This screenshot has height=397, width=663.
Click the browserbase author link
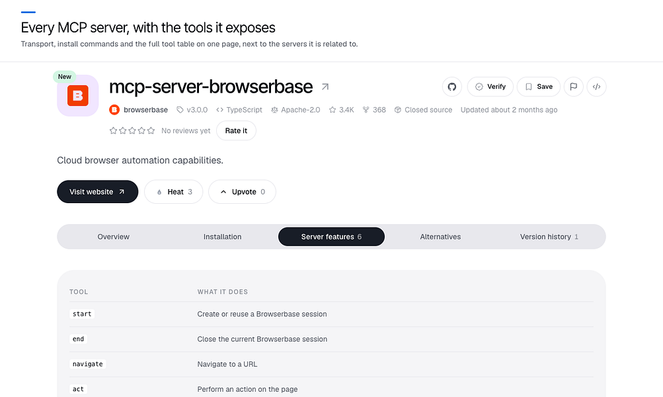[x=146, y=110]
